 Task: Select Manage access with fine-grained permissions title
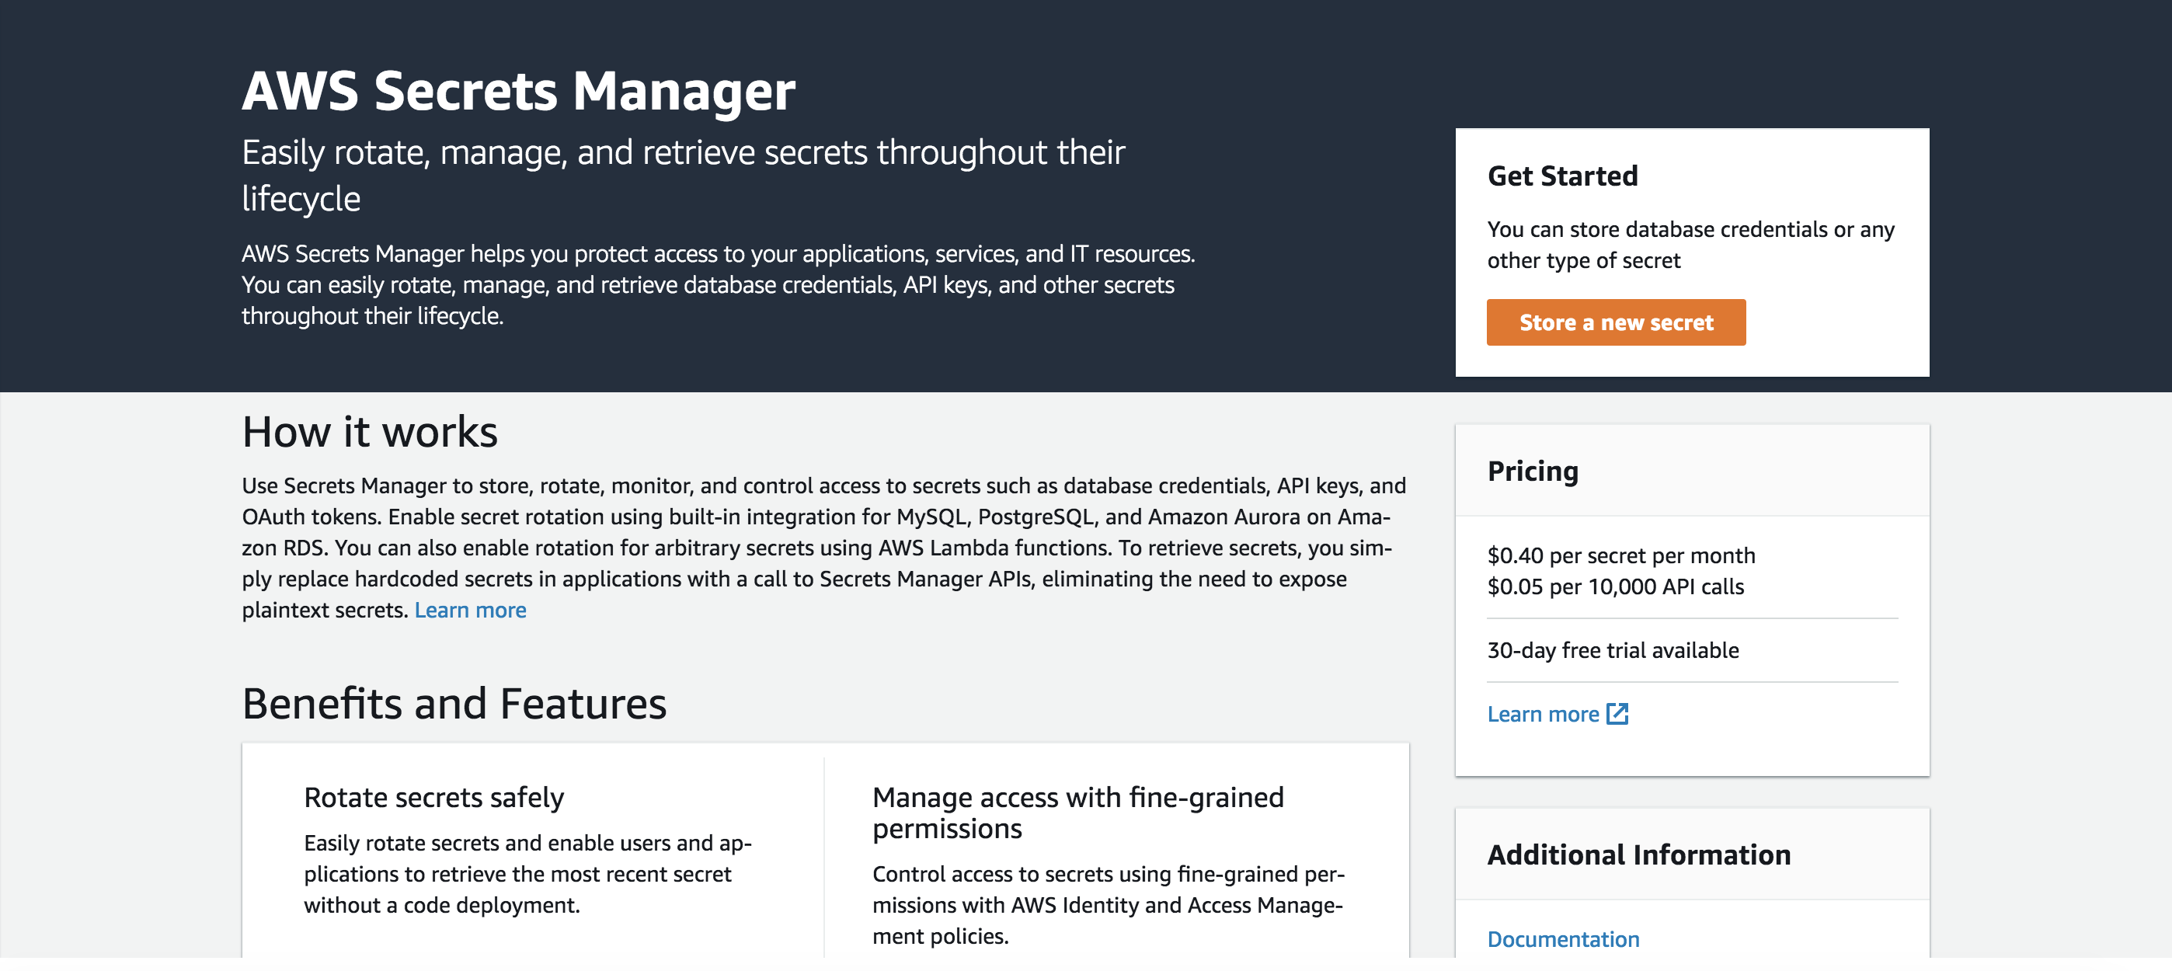1077,813
